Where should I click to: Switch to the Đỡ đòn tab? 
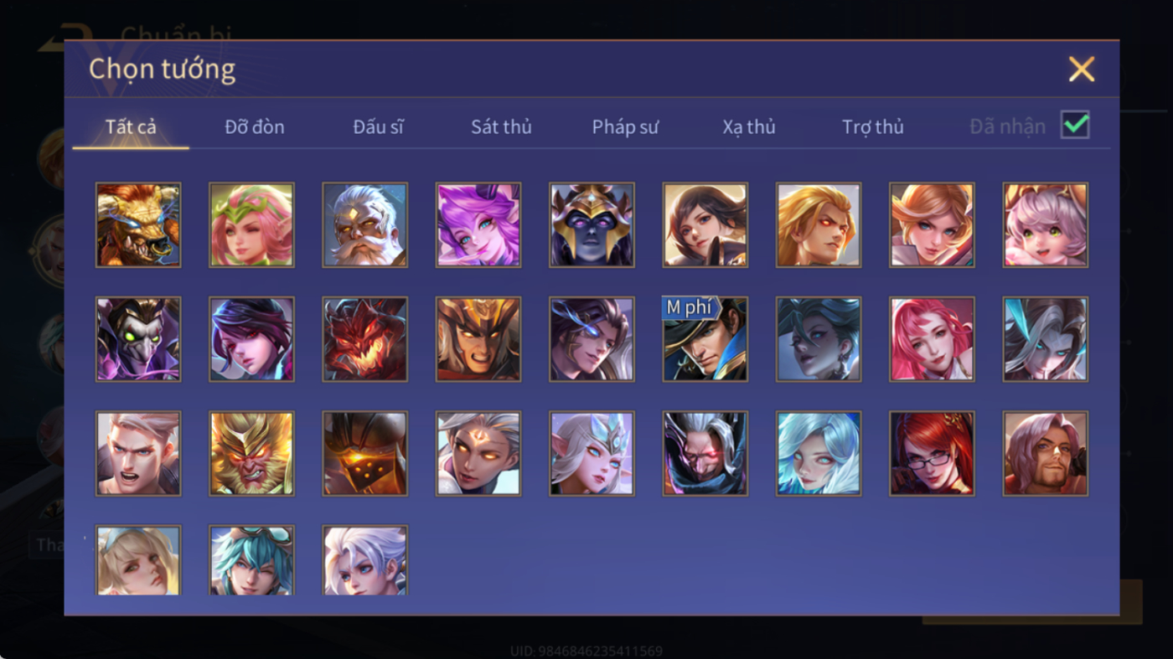pyautogui.click(x=255, y=126)
